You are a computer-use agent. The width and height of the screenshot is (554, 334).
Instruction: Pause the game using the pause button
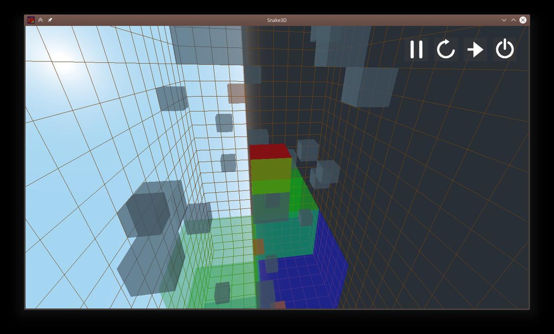[x=416, y=49]
